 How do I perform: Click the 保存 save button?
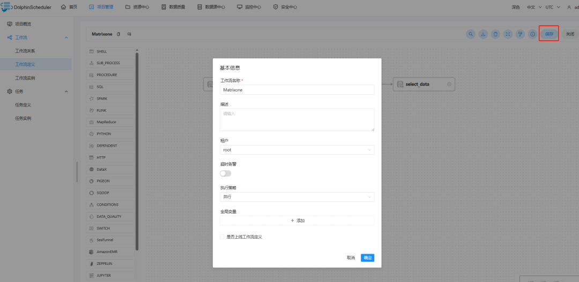549,34
